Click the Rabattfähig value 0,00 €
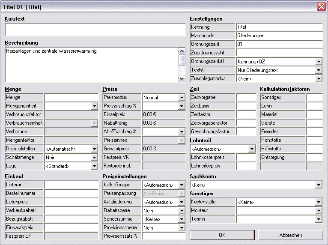The height and width of the screenshot is (245, 328). (x=149, y=123)
